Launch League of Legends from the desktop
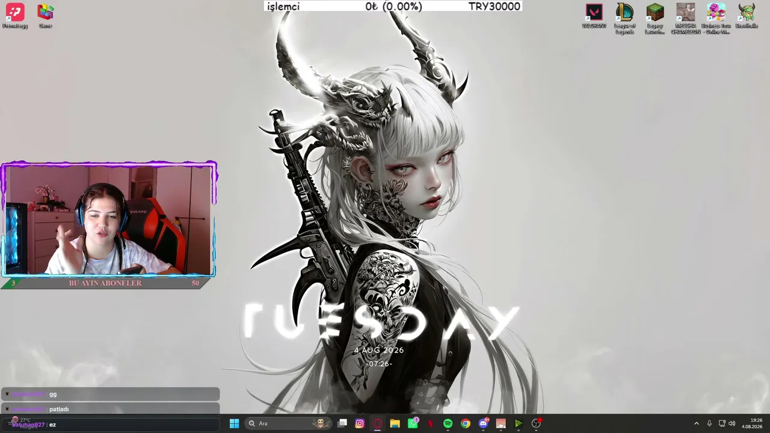Screen dimensions: 770x433 tap(624, 19)
